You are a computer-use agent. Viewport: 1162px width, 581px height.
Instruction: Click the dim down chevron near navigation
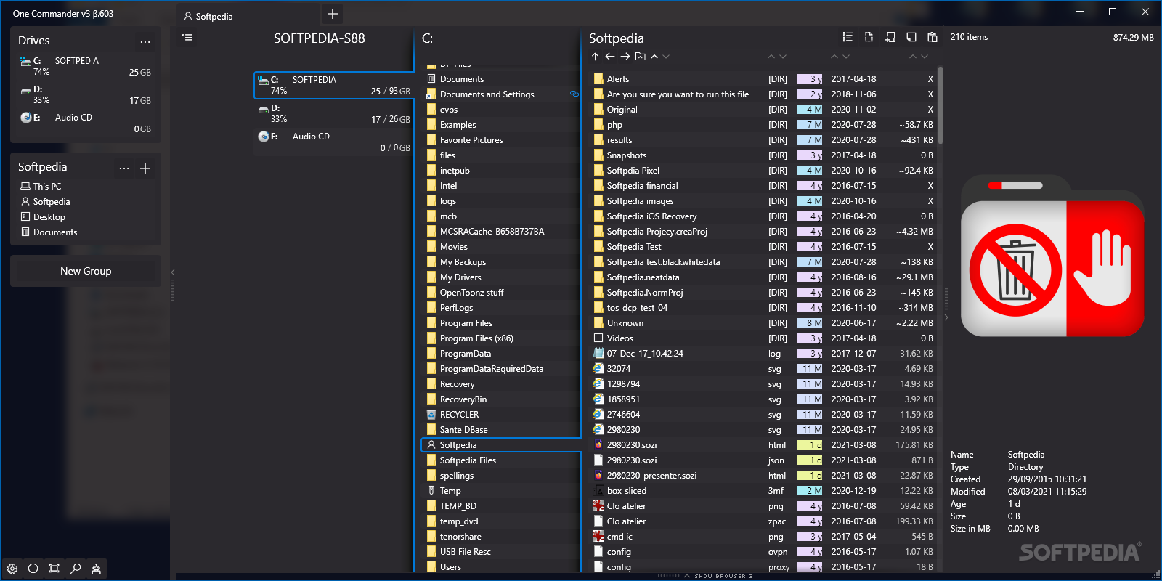coord(666,56)
